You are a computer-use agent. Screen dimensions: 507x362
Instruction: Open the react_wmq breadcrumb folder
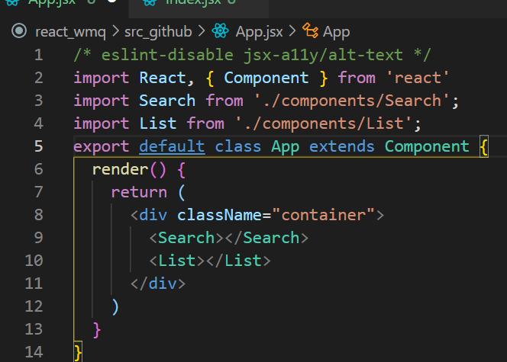click(68, 31)
